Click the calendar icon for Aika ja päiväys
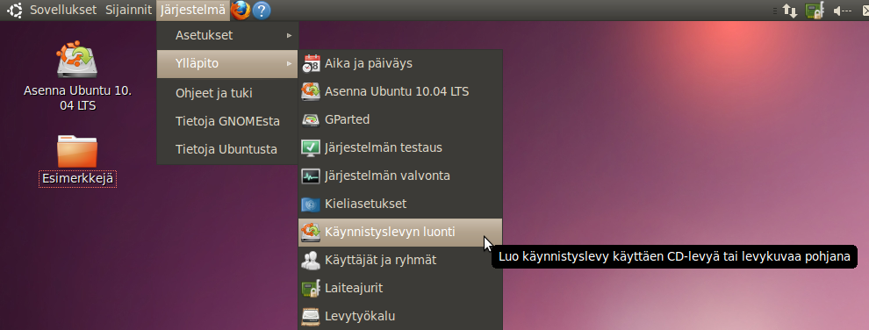Image resolution: width=869 pixels, height=330 pixels. point(311,64)
